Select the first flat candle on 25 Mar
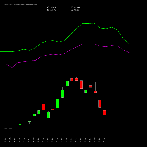This screenshot has height=147, width=147. (6, 128)
